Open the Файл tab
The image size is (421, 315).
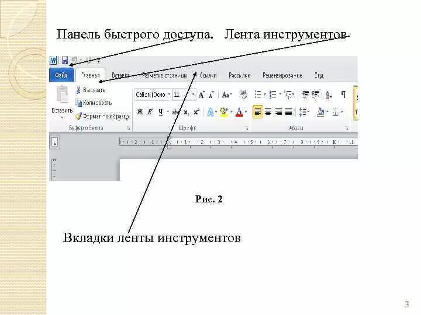[x=61, y=75]
